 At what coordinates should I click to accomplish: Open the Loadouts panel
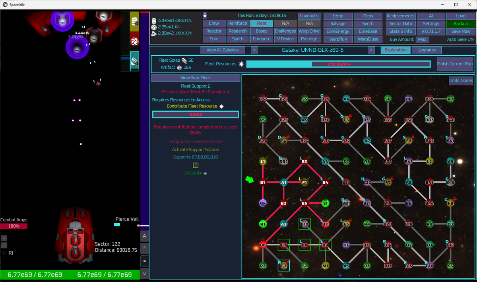[x=309, y=16]
